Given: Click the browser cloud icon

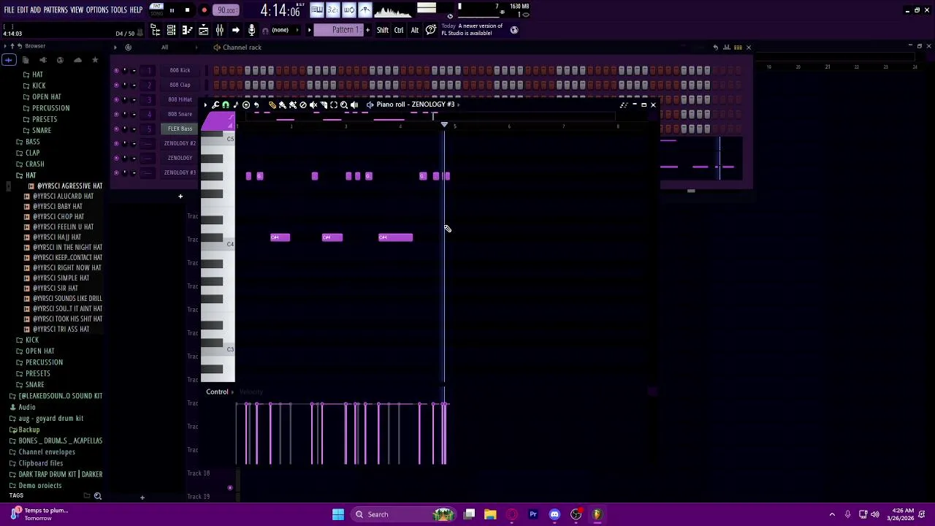Looking at the screenshot, I should pos(77,60).
